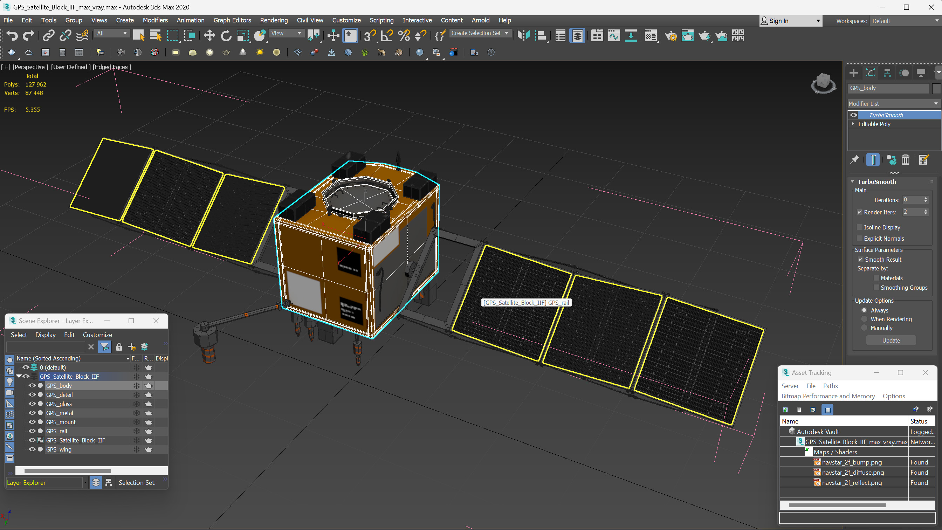Collapse TurboSmooth rollout
Screen dimensions: 942x530
[x=852, y=182]
